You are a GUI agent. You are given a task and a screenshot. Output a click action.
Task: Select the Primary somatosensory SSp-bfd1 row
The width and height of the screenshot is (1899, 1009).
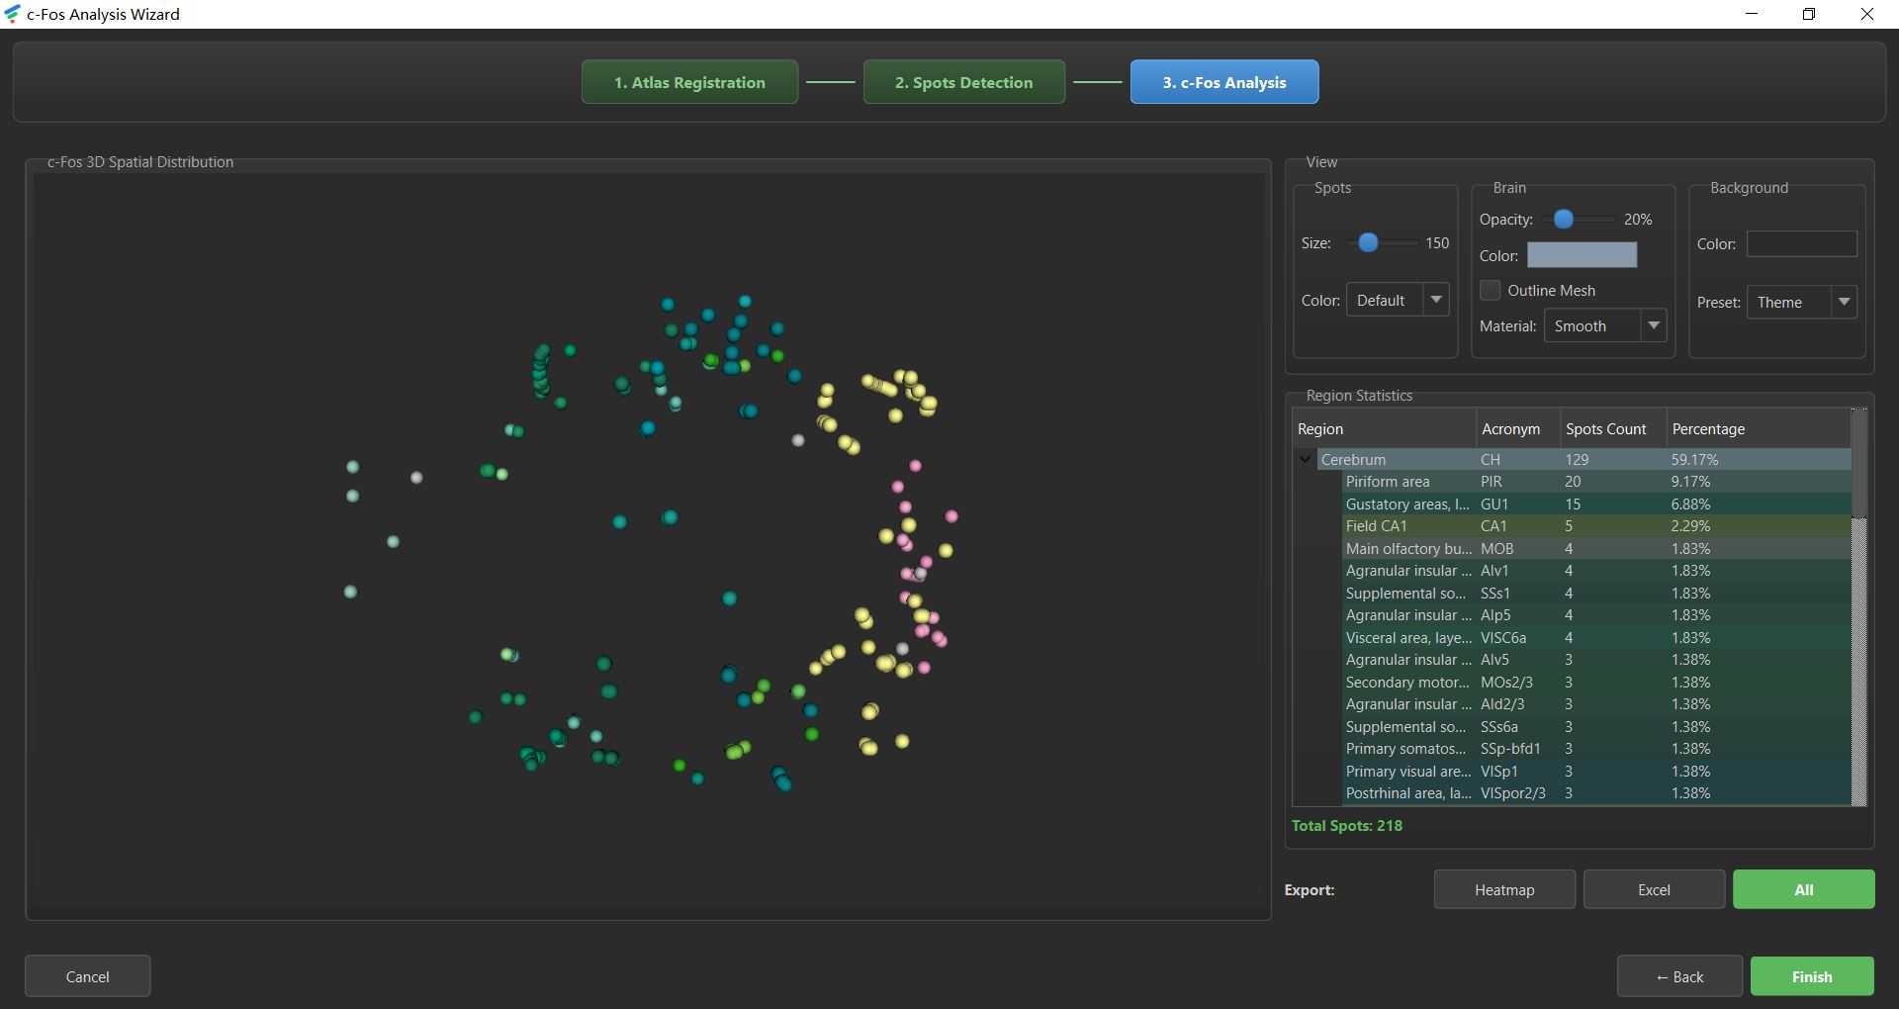tap(1596, 749)
